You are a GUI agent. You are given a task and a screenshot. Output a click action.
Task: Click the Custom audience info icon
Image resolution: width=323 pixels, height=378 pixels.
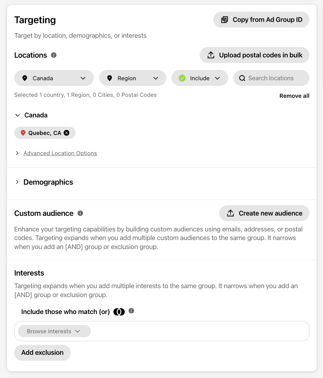[80, 213]
